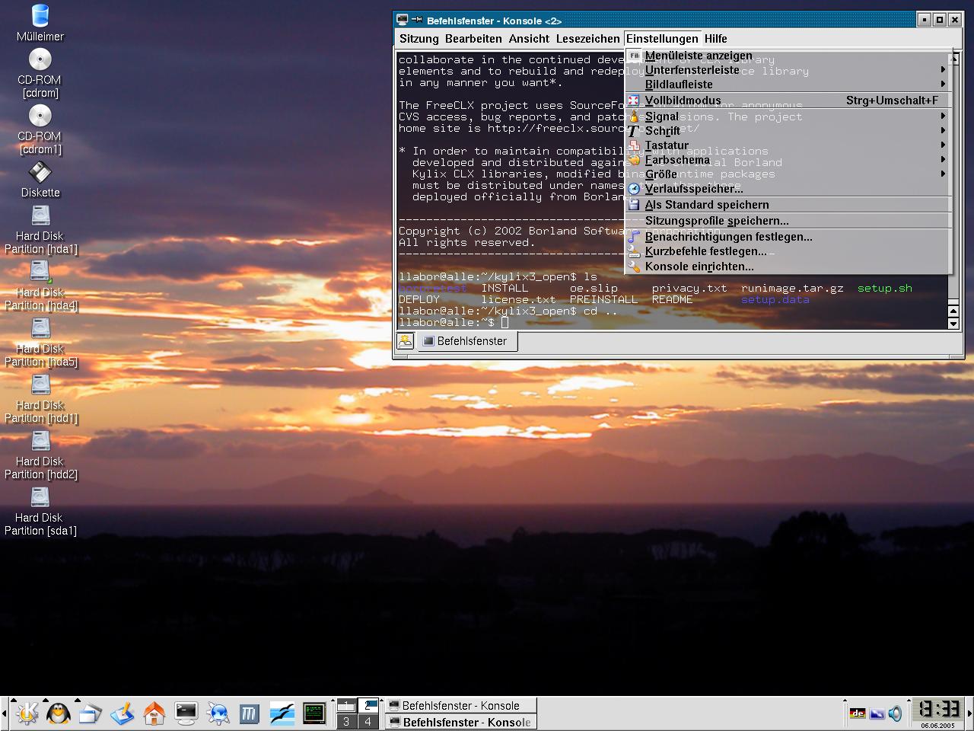Viewport: 974px width, 731px height.
Task: Open the volume speaker tray icon
Action: (896, 713)
